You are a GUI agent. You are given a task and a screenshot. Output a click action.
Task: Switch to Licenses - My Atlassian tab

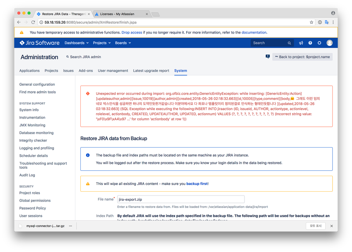coord(121,14)
